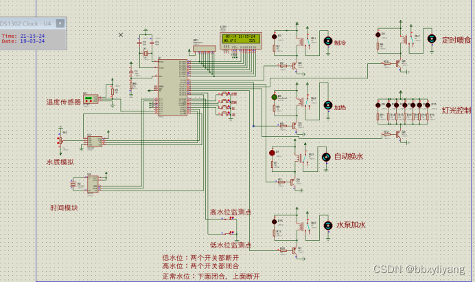This screenshot has width=475, height=282.
Task: Select the D15 LED in the 灯光控制 row
Action: [428, 105]
